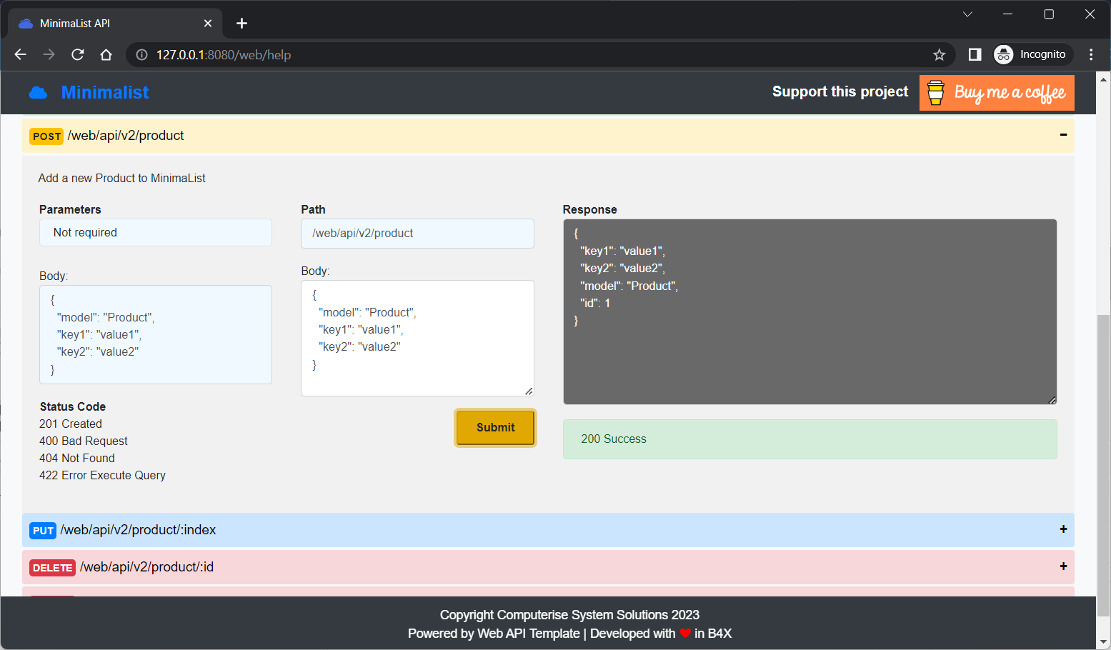1111x650 pixels.
Task: Collapse the POST /web/api/v2/product section
Action: [1063, 135]
